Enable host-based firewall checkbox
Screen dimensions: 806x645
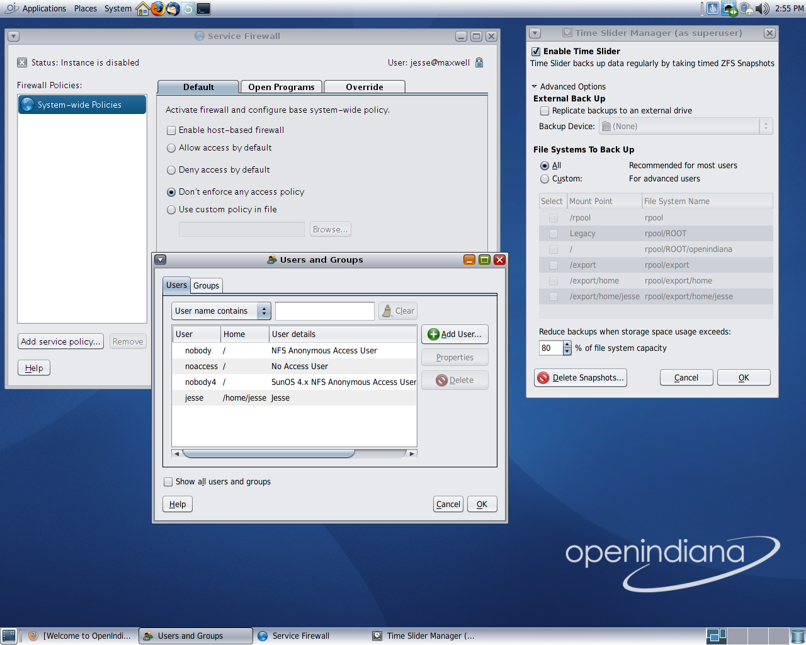[171, 130]
